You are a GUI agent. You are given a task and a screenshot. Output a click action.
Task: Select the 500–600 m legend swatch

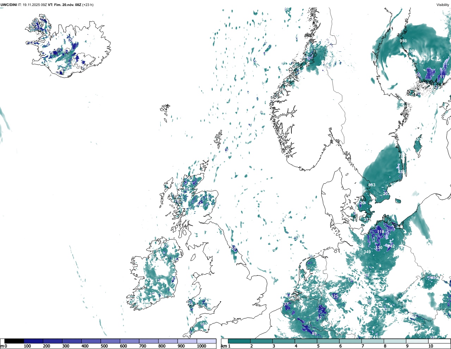click(110, 341)
